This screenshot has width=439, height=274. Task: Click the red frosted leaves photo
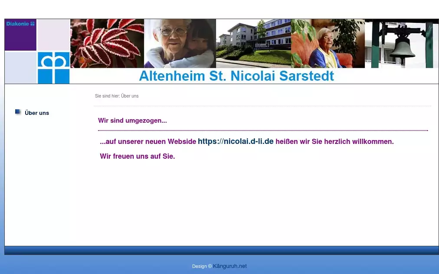pos(107,43)
